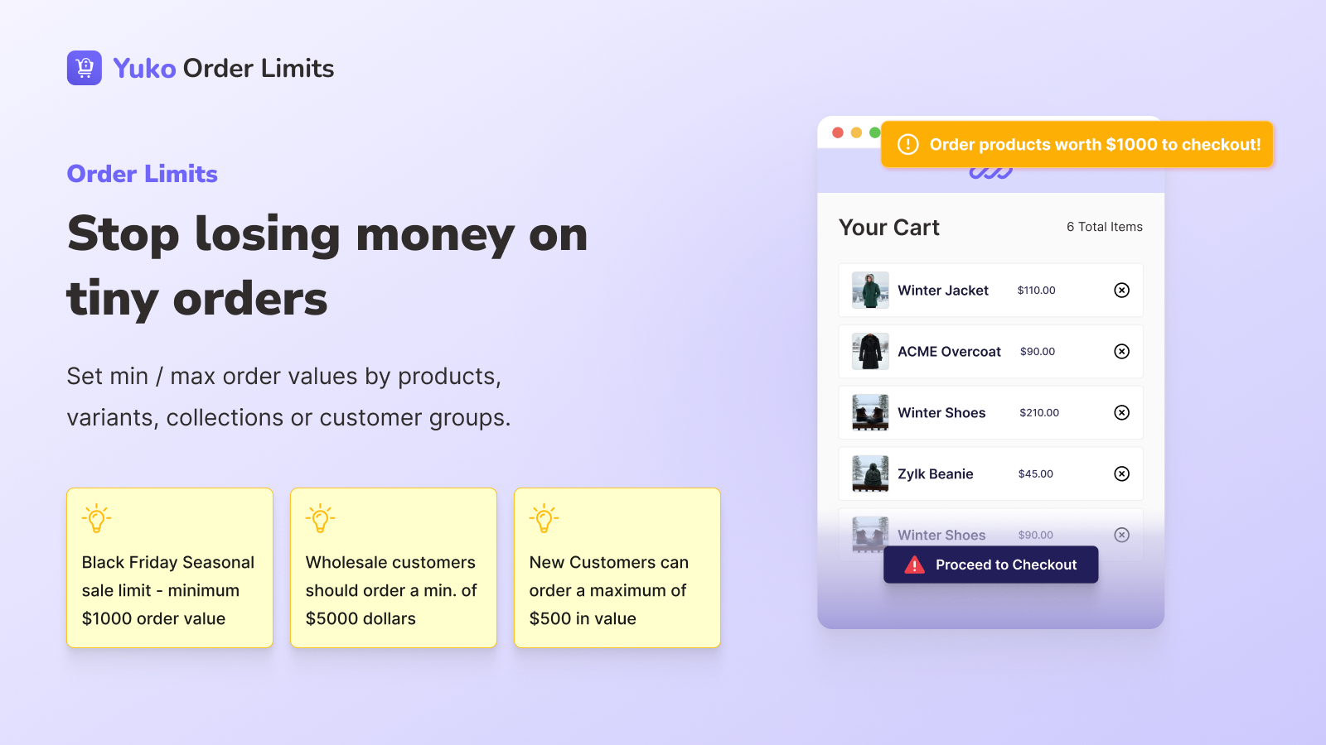
Task: Remove ACME Overcoat from the cart
Action: (x=1121, y=351)
